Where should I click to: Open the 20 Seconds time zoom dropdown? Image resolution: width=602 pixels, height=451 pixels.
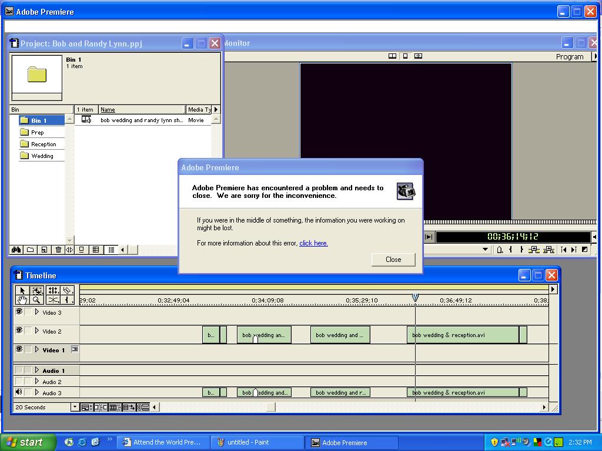75,408
